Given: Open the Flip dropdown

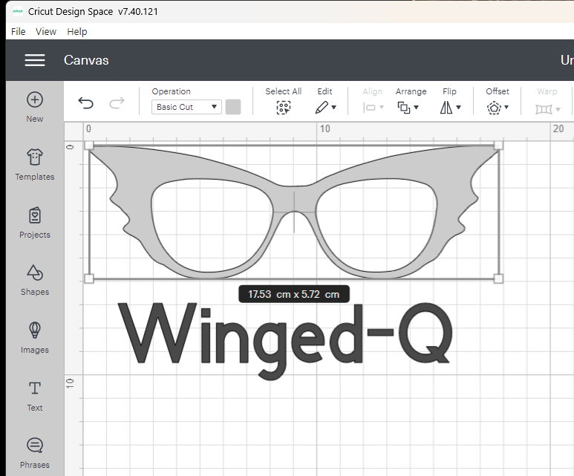Looking at the screenshot, I should (450, 108).
